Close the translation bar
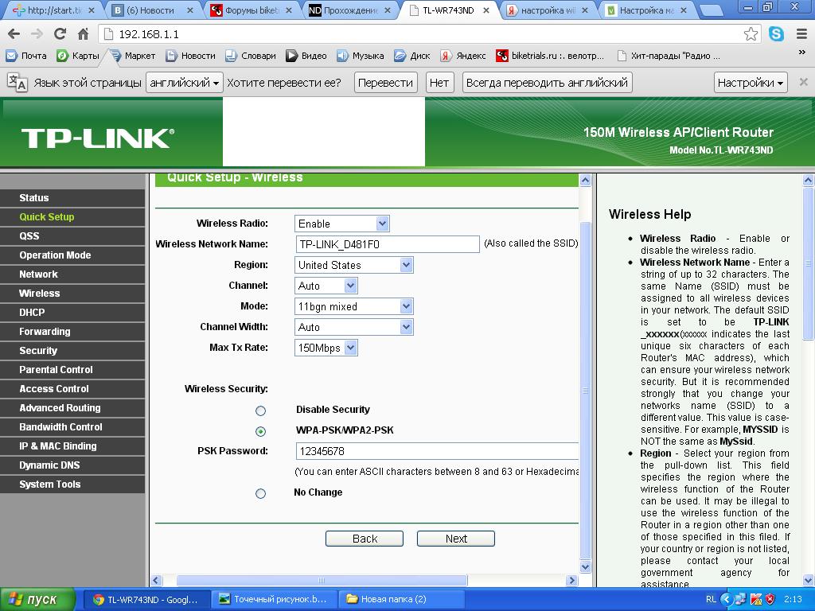The image size is (815, 611). pos(803,82)
